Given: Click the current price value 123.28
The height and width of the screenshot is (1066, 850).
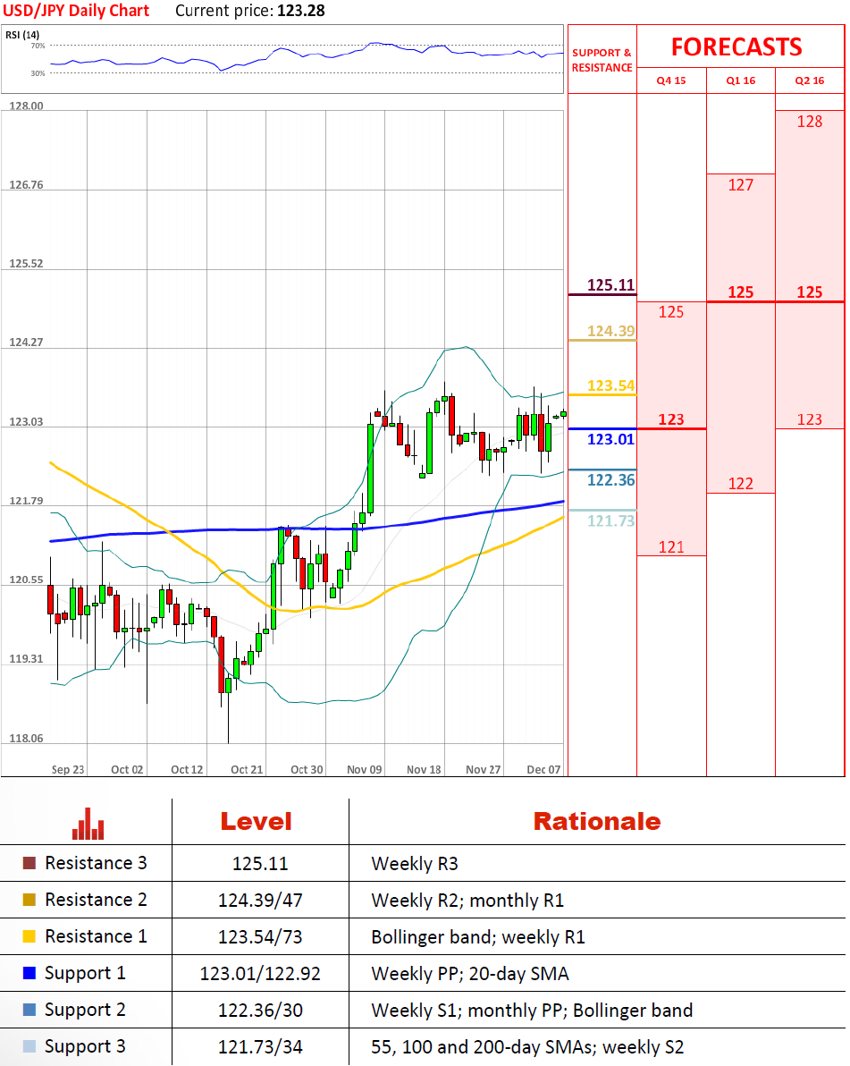Looking at the screenshot, I should coord(301,11).
